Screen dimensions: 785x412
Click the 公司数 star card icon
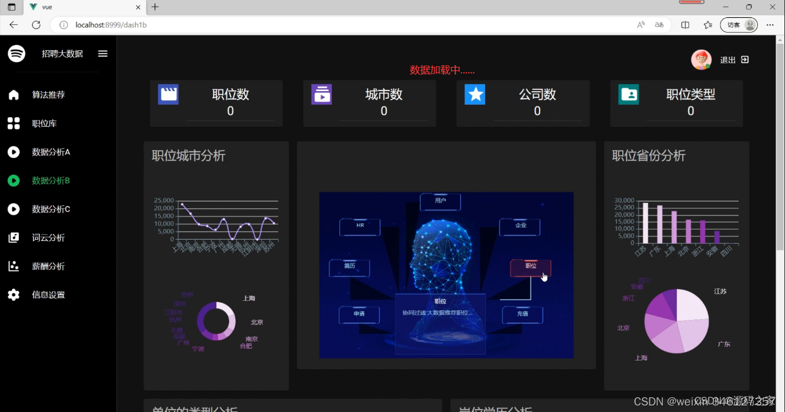[475, 94]
